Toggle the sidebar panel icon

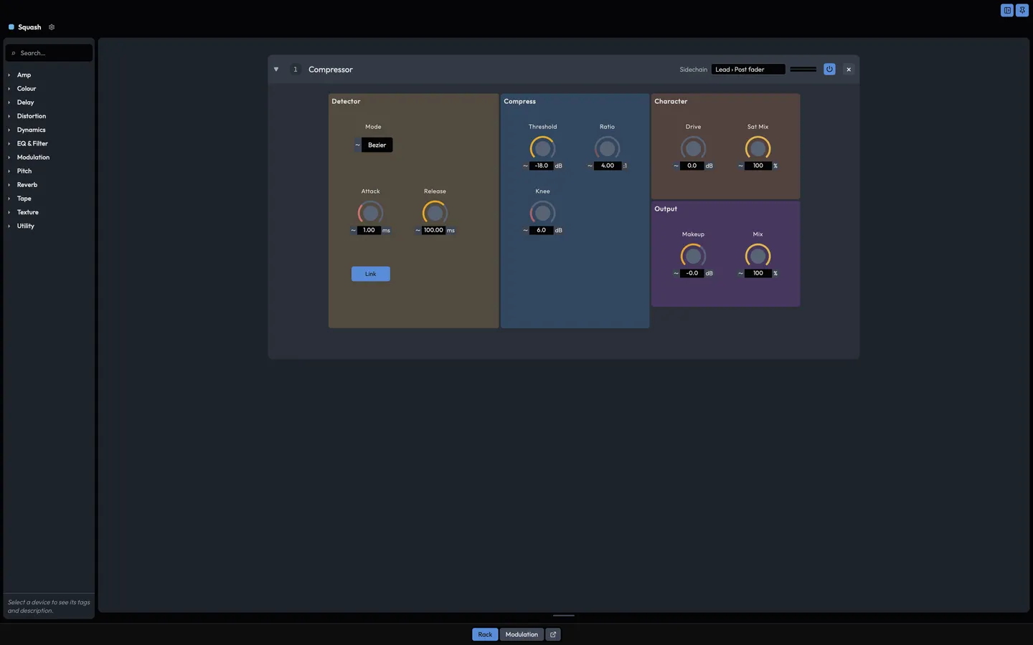click(x=1007, y=10)
